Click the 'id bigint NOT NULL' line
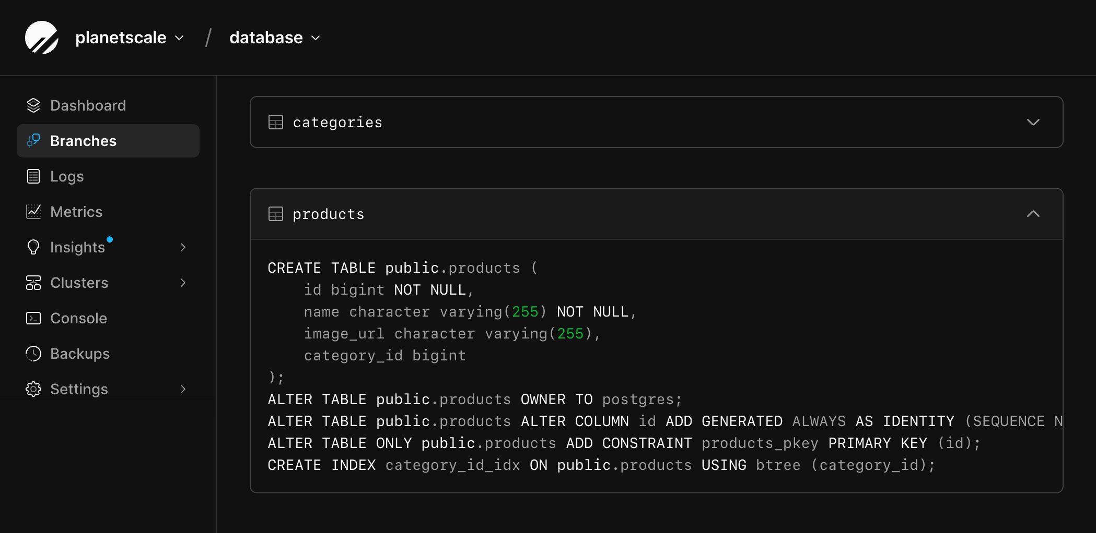1096x533 pixels. pos(389,290)
